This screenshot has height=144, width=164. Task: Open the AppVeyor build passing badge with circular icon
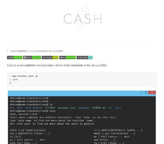[32, 58]
